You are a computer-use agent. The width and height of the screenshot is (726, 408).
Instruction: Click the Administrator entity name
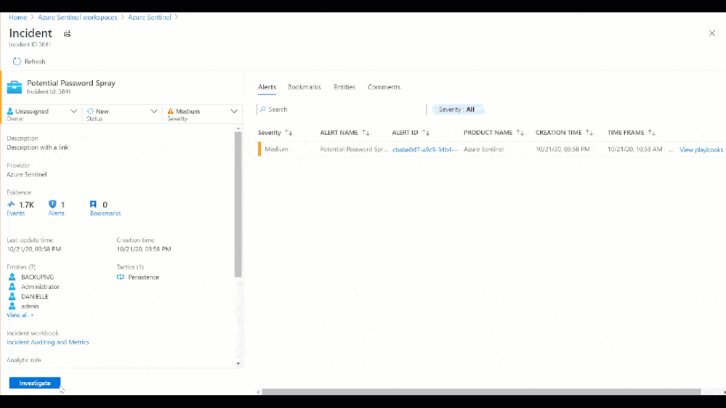point(40,287)
